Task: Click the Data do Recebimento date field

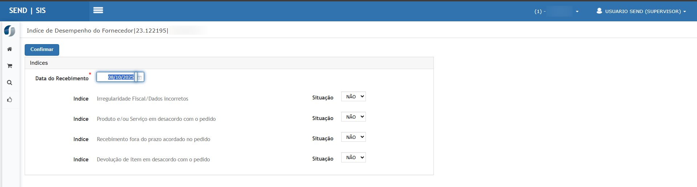Action: point(116,77)
